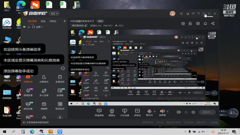The height and width of the screenshot is (135, 240).
Task: Click room number 9847923 text
Action: pyautogui.click(x=108, y=25)
